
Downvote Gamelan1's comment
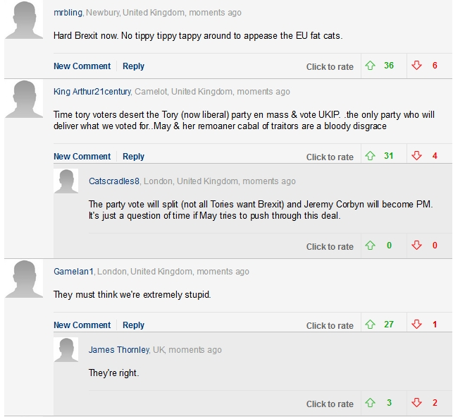pos(416,325)
